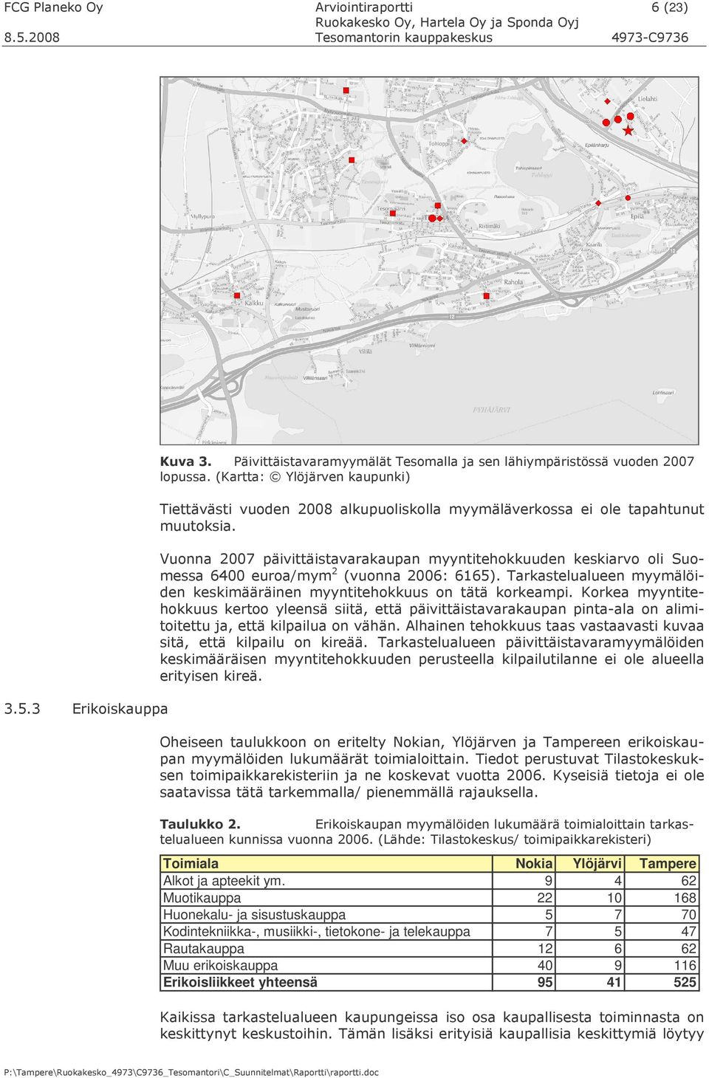Click the large red circle marker at Tesoma
The width and height of the screenshot is (709, 1078).
[x=432, y=219]
